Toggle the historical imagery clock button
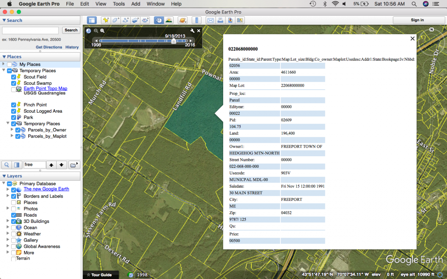Viewport: 447px width, 279px height. pos(159,20)
